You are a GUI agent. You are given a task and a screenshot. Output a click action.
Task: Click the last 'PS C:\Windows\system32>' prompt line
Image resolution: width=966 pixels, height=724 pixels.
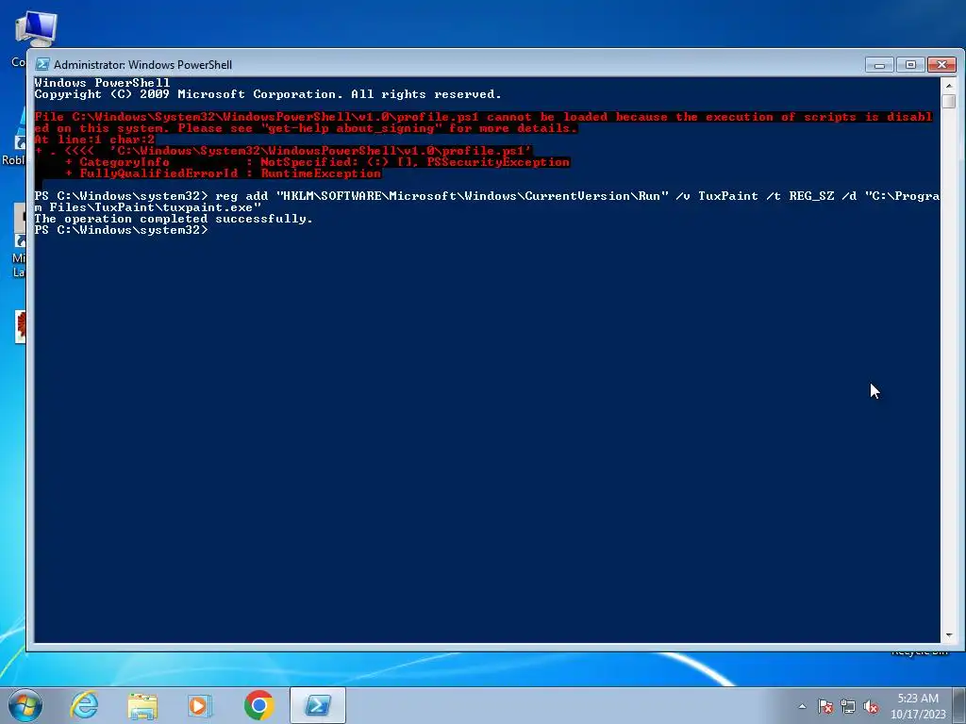pyautogui.click(x=122, y=230)
